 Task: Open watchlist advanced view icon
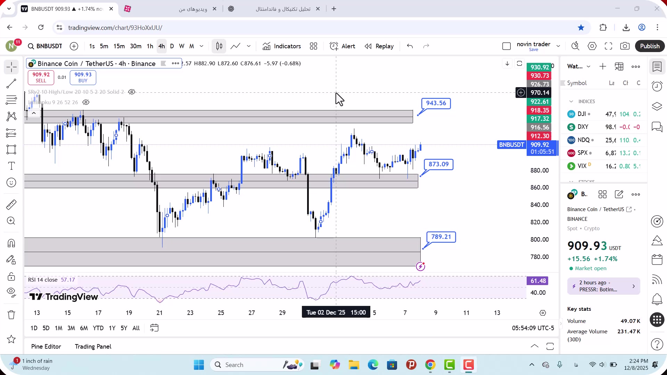point(619,67)
